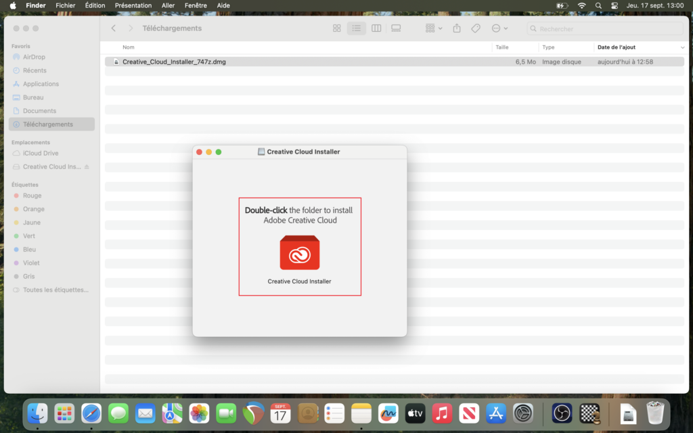Select Téléchargements in the sidebar
Screen dimensions: 693x433
(51, 124)
